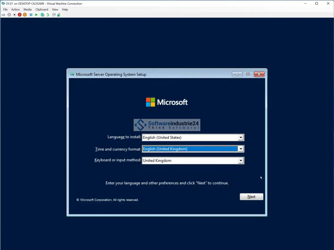Viewport: 334px width, 250px height.
Task: Open the Clipboard menu
Action: coord(42,9)
